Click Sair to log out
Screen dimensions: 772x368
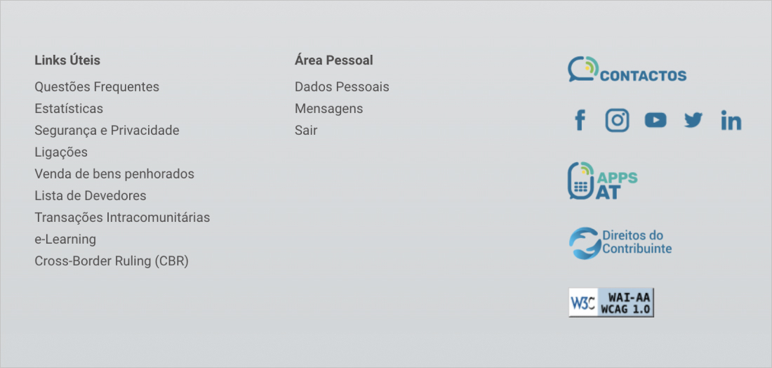[x=306, y=131]
